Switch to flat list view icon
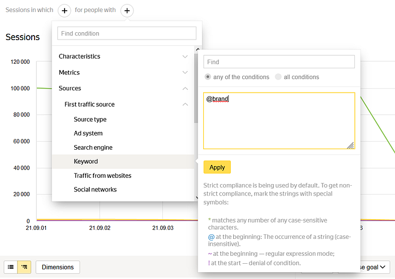This screenshot has width=395, height=279. click(11, 267)
